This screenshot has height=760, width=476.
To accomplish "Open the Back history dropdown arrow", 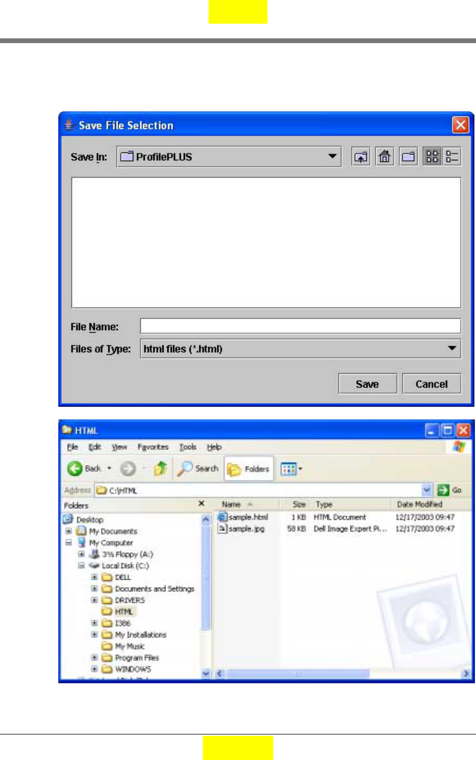I will coord(109,468).
